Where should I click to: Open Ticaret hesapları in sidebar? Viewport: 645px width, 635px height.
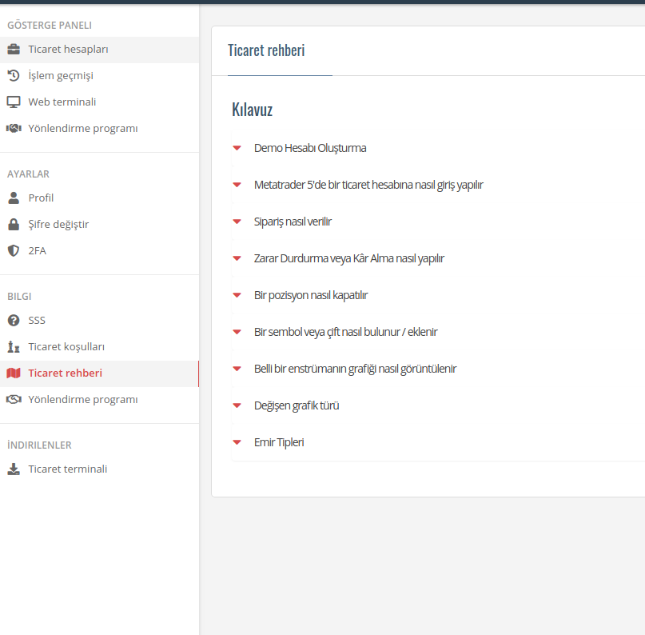(x=100, y=50)
